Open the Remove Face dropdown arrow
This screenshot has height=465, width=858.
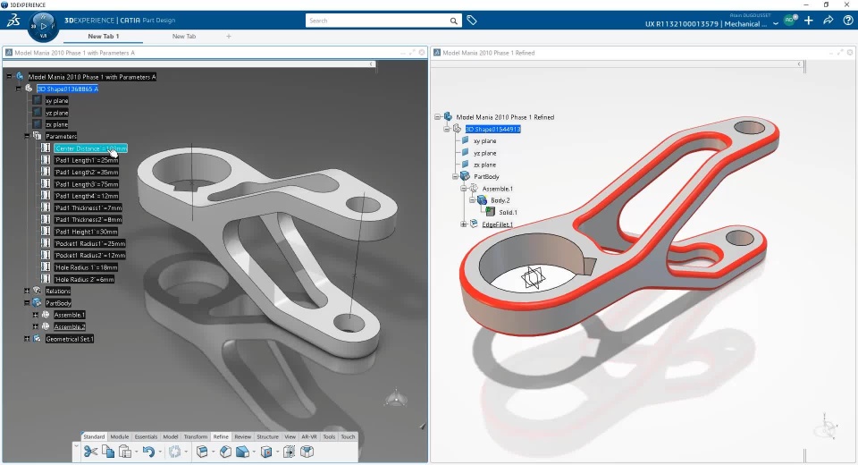click(277, 452)
